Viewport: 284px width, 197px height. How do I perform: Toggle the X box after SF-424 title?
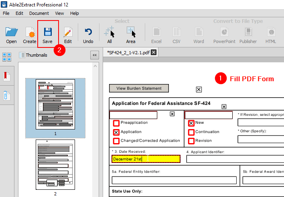[x=224, y=107]
